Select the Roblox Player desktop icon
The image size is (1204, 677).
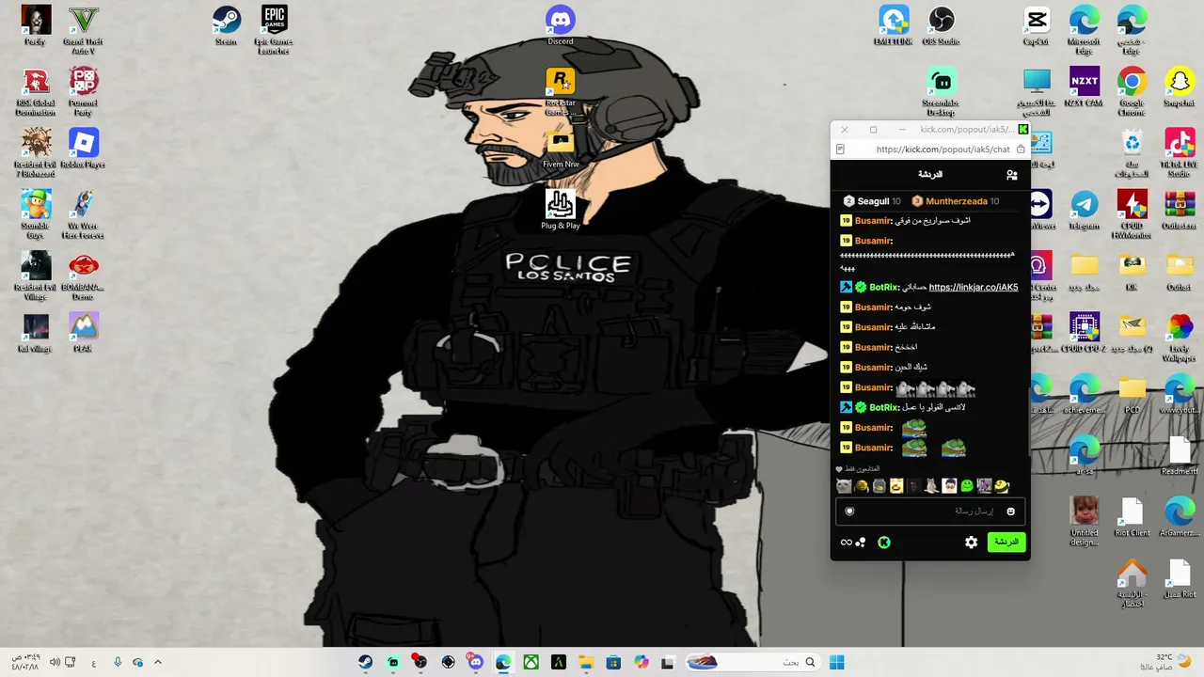(x=83, y=148)
